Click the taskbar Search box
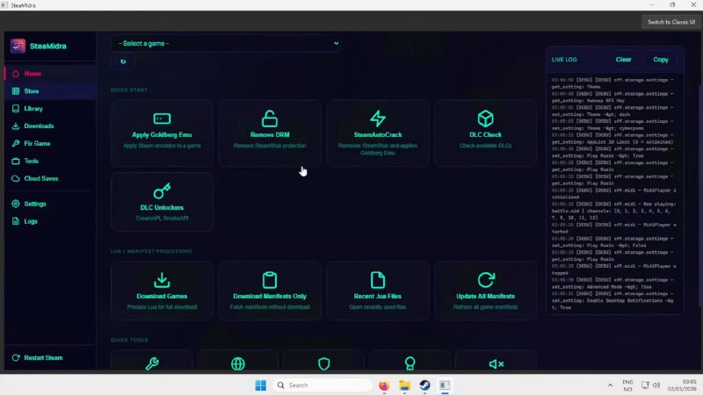 coord(323,385)
